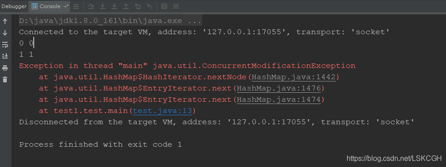Open the Evaluate Expression calculator icon
The height and width of the screenshot is (167, 446).
pos(164,6)
